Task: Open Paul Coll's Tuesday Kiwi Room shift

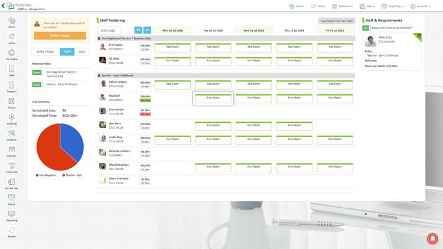Action: [x=213, y=99]
